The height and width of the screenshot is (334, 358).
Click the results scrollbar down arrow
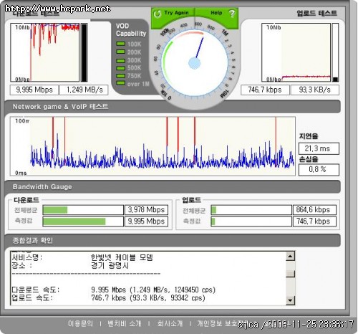(290, 300)
